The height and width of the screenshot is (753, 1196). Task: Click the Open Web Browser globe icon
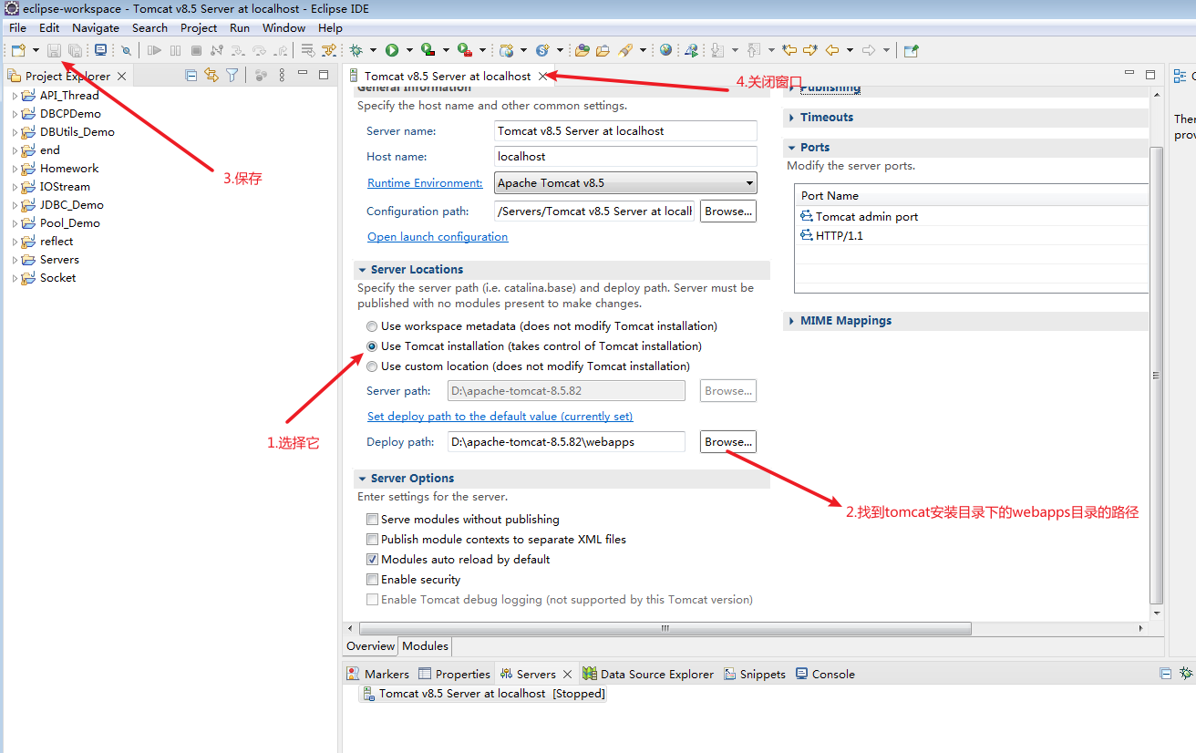click(666, 50)
